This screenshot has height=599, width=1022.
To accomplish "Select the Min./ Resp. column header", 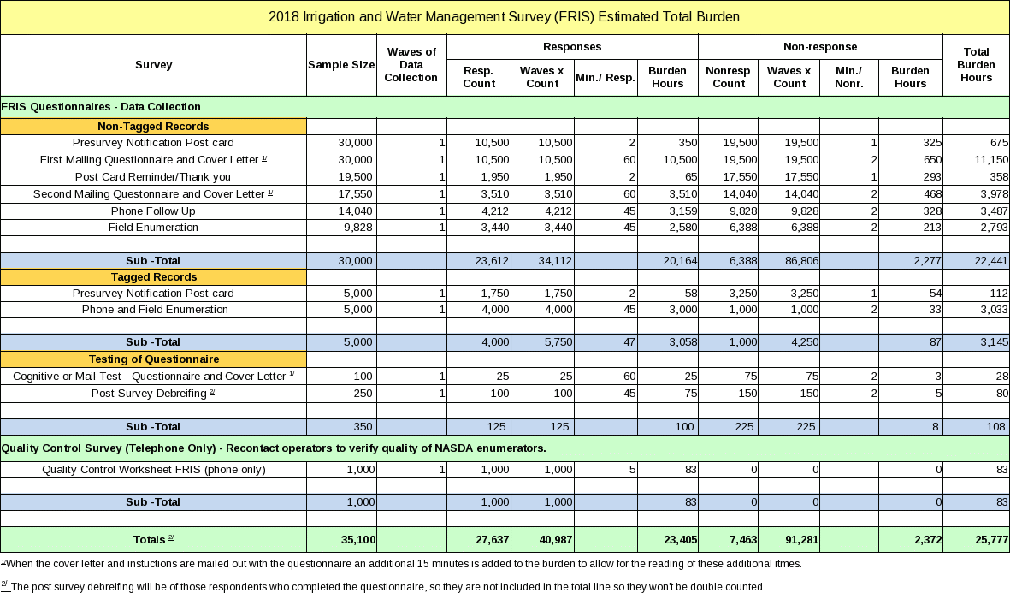I will pyautogui.click(x=605, y=77).
